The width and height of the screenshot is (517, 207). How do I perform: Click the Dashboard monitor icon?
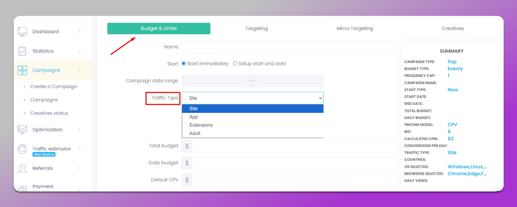click(x=22, y=32)
